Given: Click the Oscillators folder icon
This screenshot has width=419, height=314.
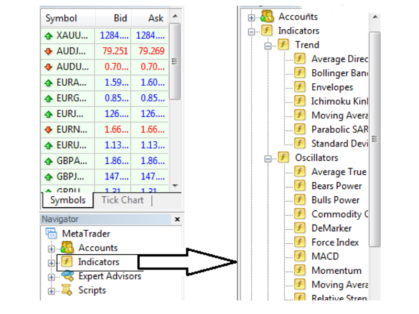Looking at the screenshot, I should (283, 158).
